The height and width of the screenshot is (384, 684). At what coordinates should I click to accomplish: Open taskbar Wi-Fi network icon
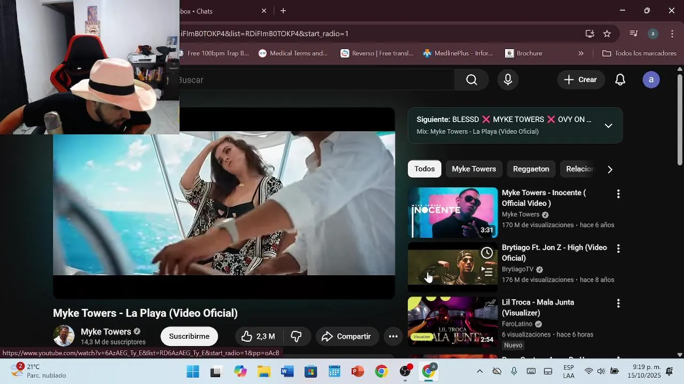[x=588, y=371]
